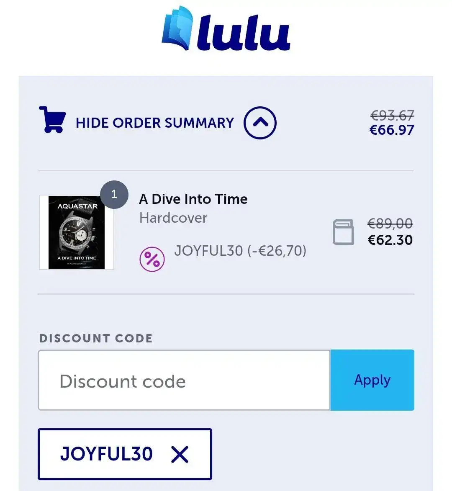Remove the JOYFUL30 code with X
This screenshot has height=491, width=452.
(180, 454)
